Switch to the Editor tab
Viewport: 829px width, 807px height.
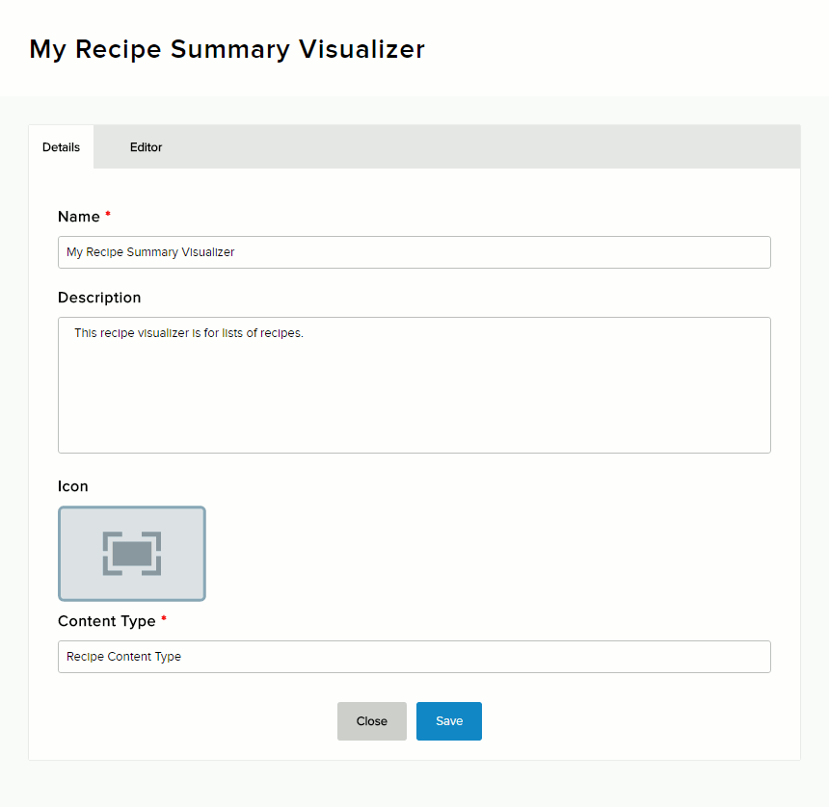(146, 147)
